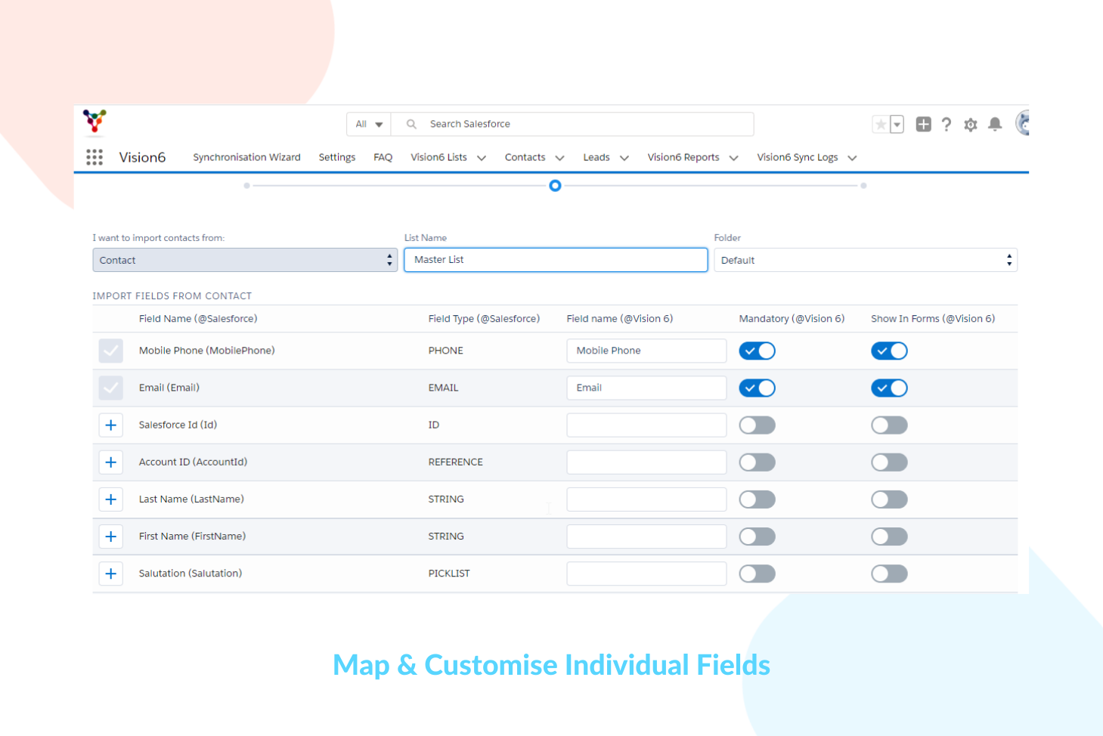
Task: Click the current step marker on progress bar
Action: pyautogui.click(x=556, y=185)
